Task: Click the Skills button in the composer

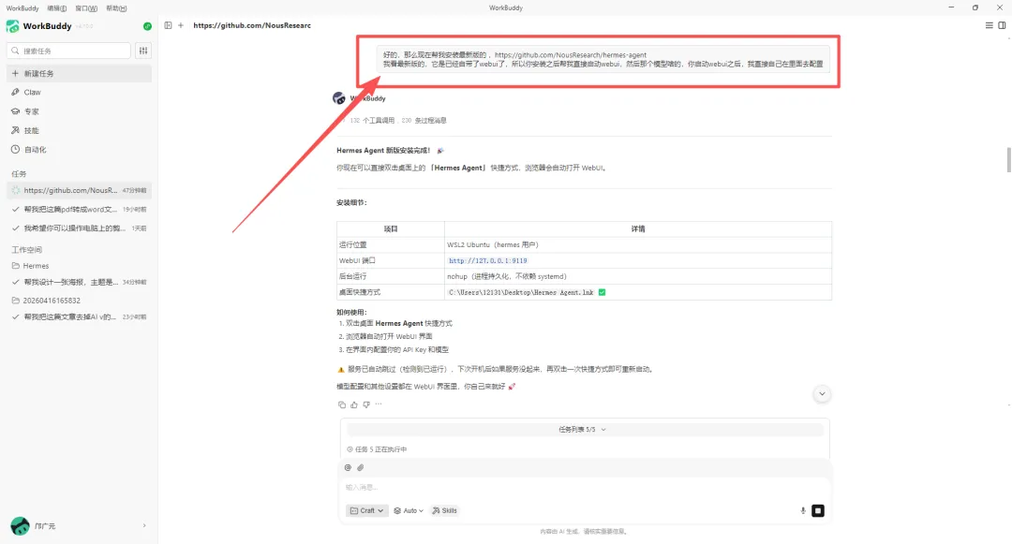Action: (444, 510)
